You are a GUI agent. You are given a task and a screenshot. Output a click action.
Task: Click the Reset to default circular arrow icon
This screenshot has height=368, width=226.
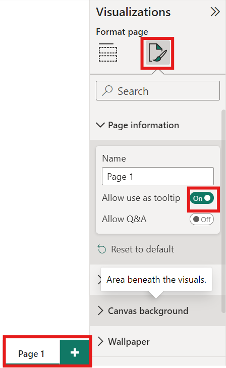[x=102, y=249]
